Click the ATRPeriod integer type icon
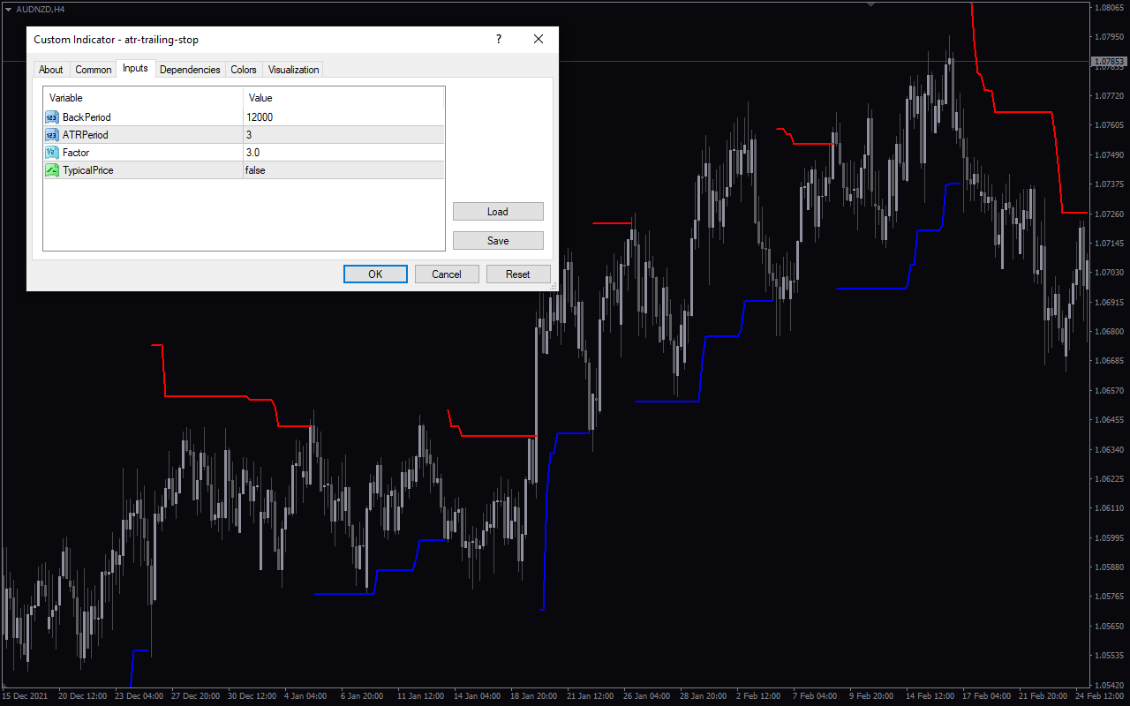This screenshot has height=706, width=1130. tap(51, 135)
